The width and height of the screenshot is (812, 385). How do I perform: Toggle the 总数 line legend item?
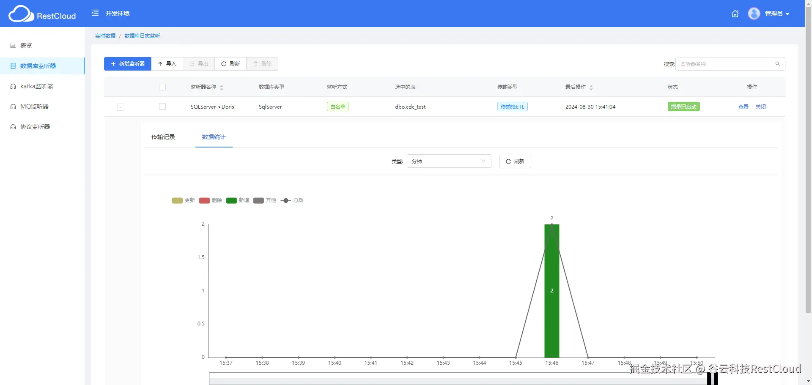[292, 200]
